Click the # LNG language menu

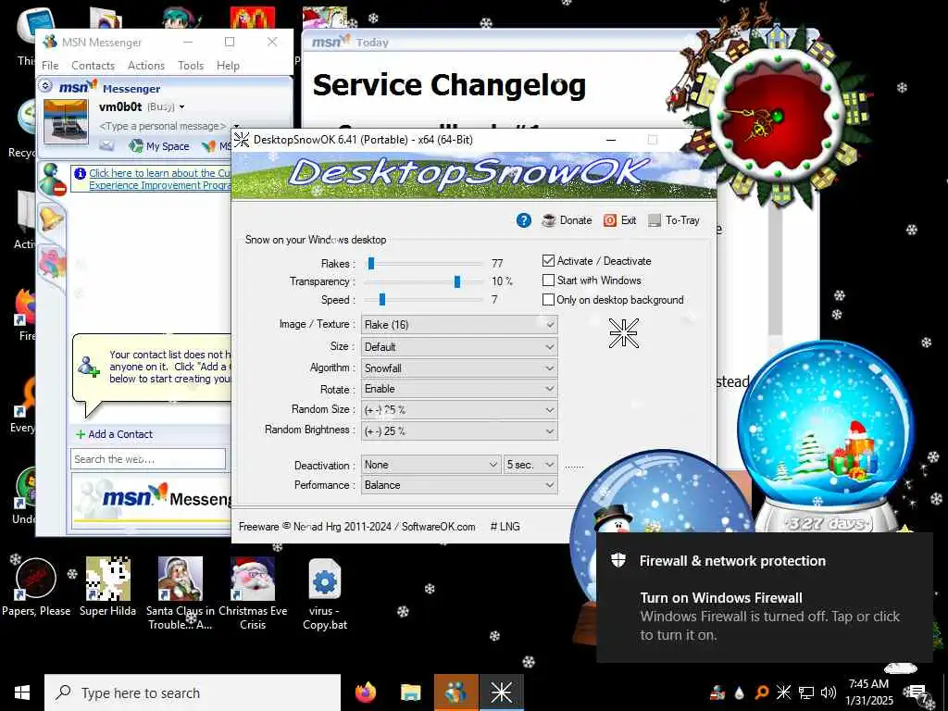505,527
